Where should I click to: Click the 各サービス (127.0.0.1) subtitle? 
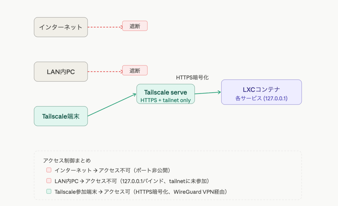pos(261,98)
